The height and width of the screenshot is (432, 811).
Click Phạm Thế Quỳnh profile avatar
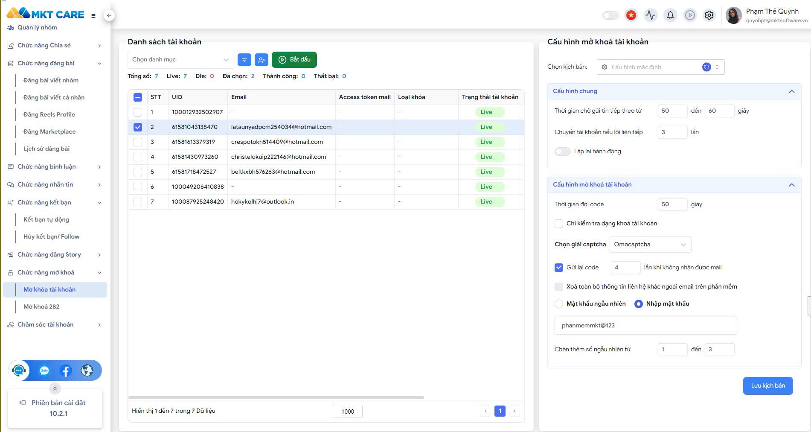coord(734,15)
